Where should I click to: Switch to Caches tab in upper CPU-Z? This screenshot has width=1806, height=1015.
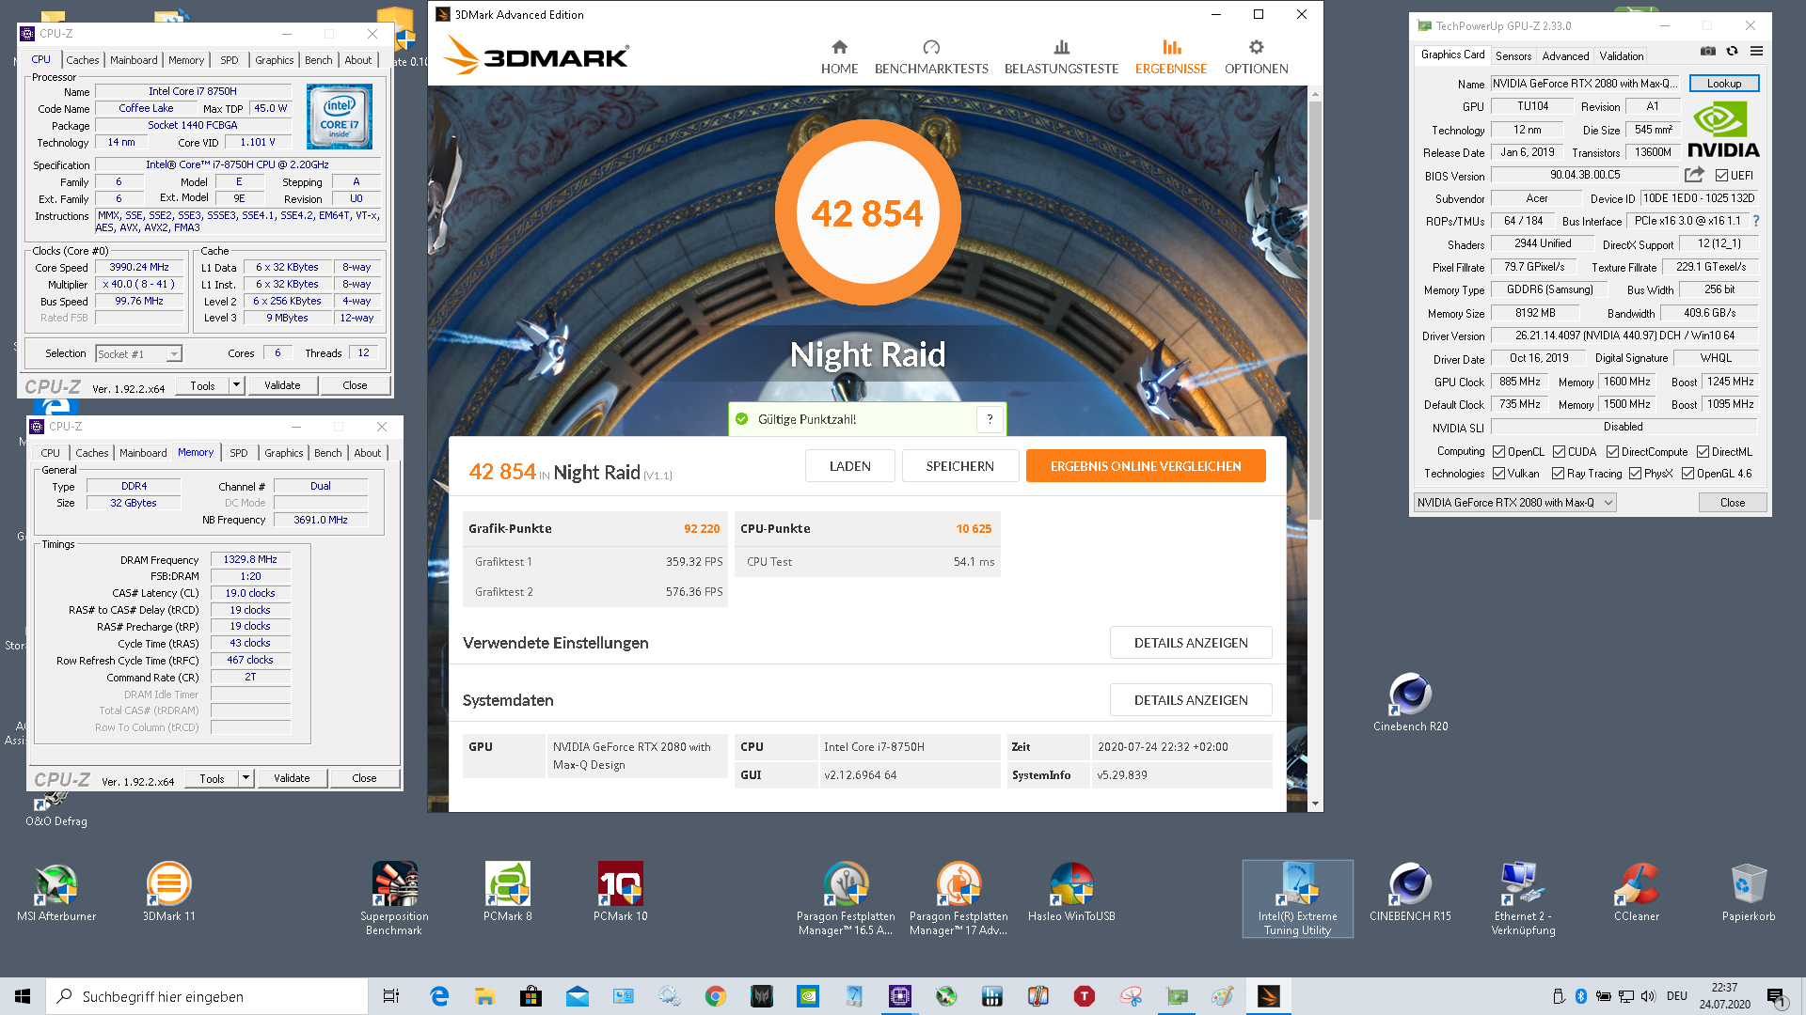click(83, 60)
